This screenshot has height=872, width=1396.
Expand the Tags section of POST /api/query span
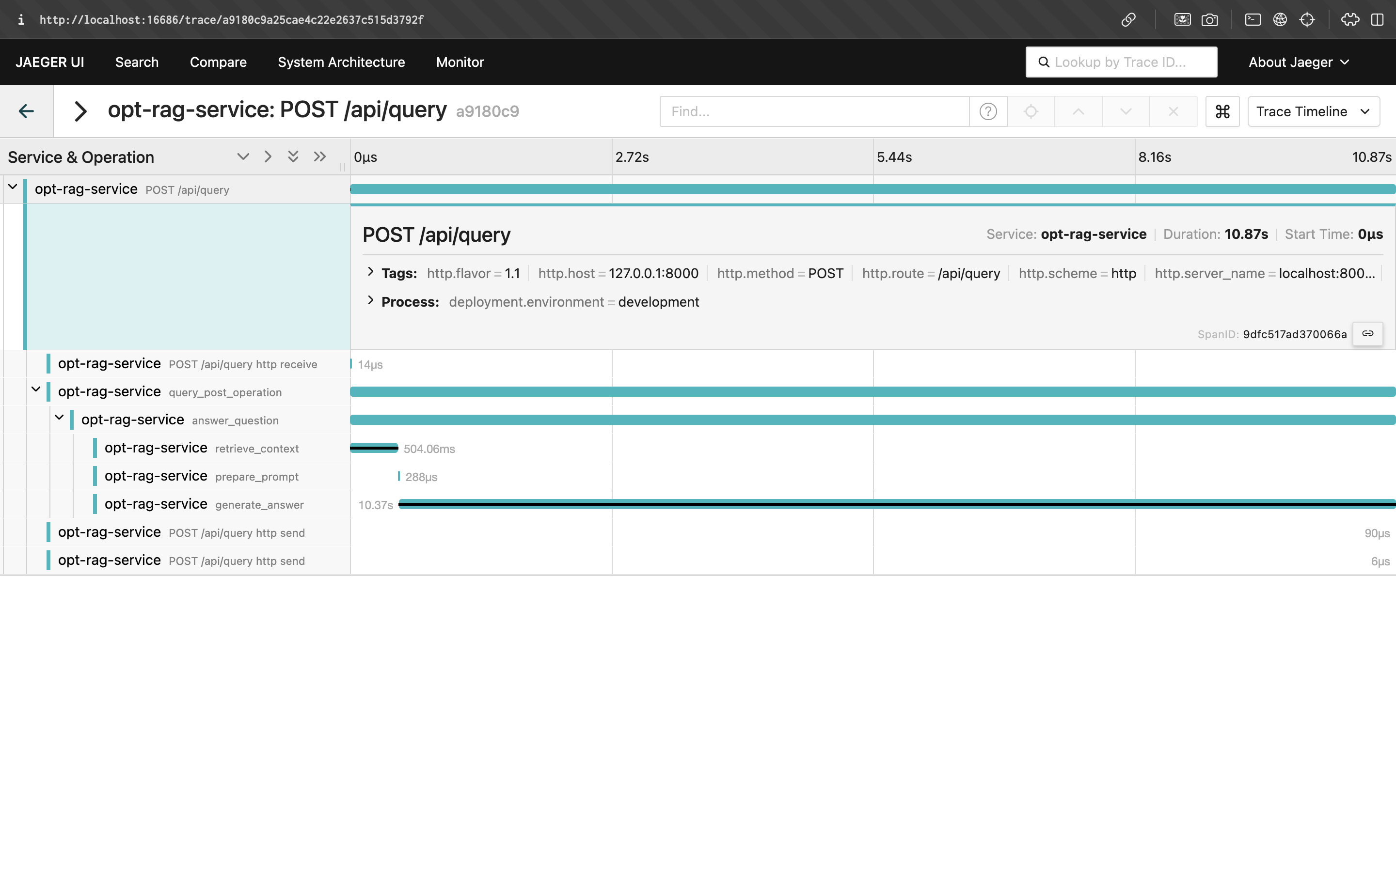click(371, 273)
